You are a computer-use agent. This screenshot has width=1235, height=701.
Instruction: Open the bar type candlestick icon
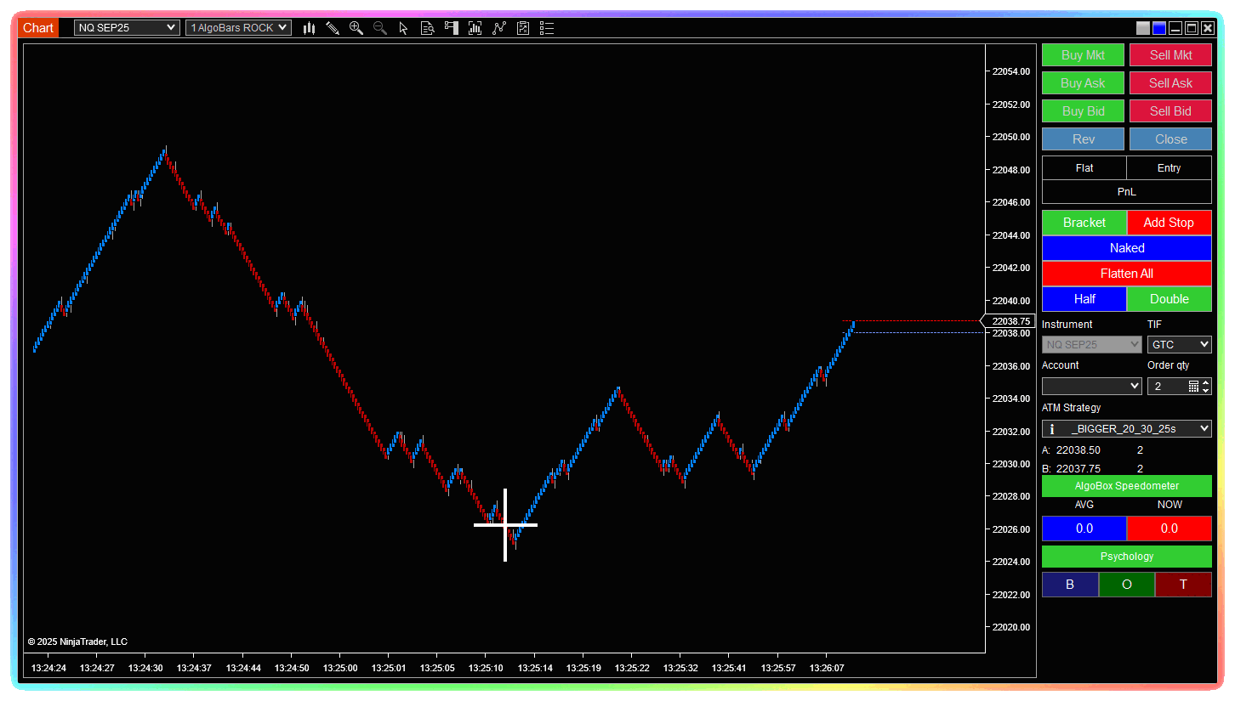coord(309,28)
